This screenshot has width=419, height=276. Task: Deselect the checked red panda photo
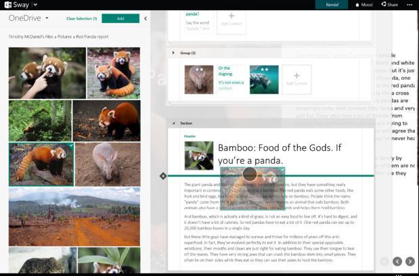click(x=41, y=164)
